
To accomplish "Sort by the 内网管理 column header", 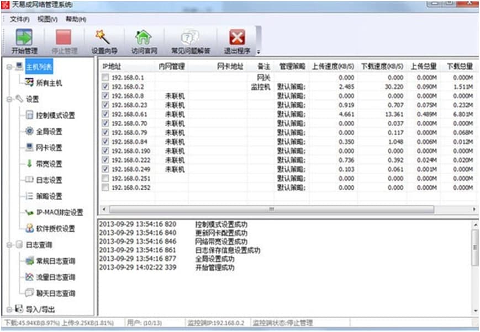I will point(172,66).
